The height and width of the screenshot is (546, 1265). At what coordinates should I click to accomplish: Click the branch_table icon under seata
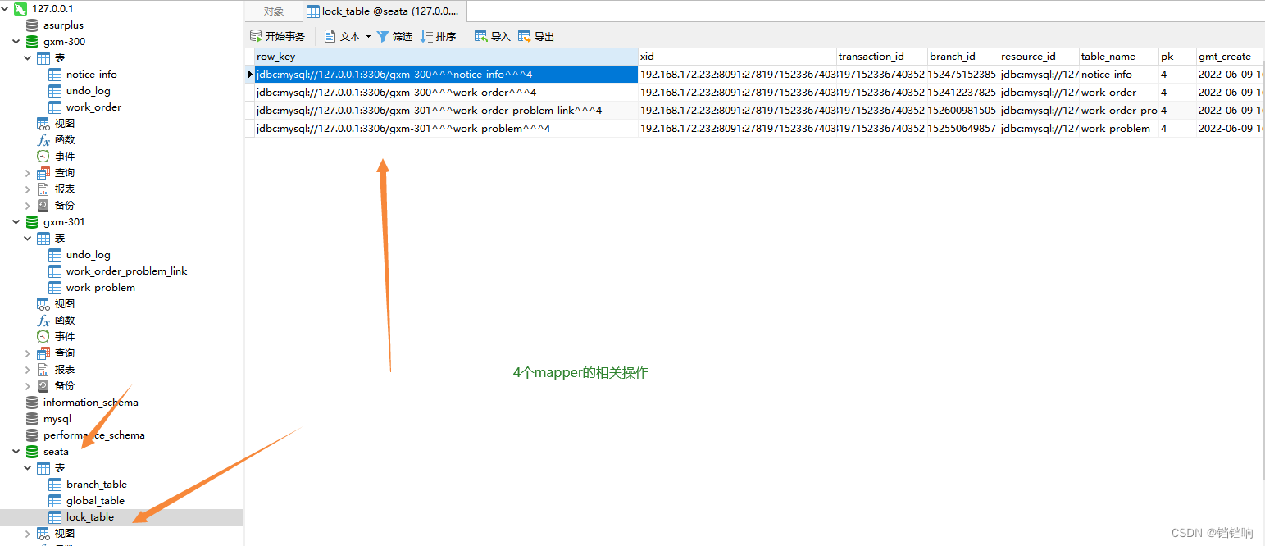[x=55, y=485]
